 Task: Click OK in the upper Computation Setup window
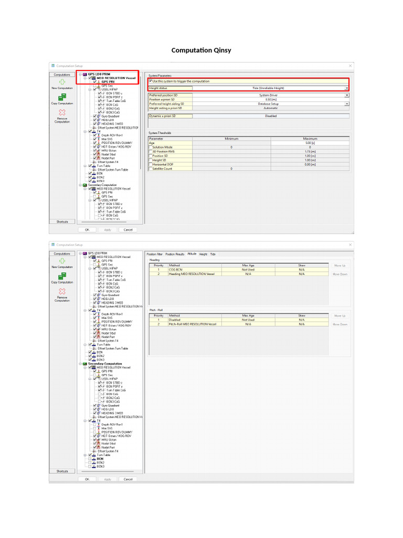point(87,230)
